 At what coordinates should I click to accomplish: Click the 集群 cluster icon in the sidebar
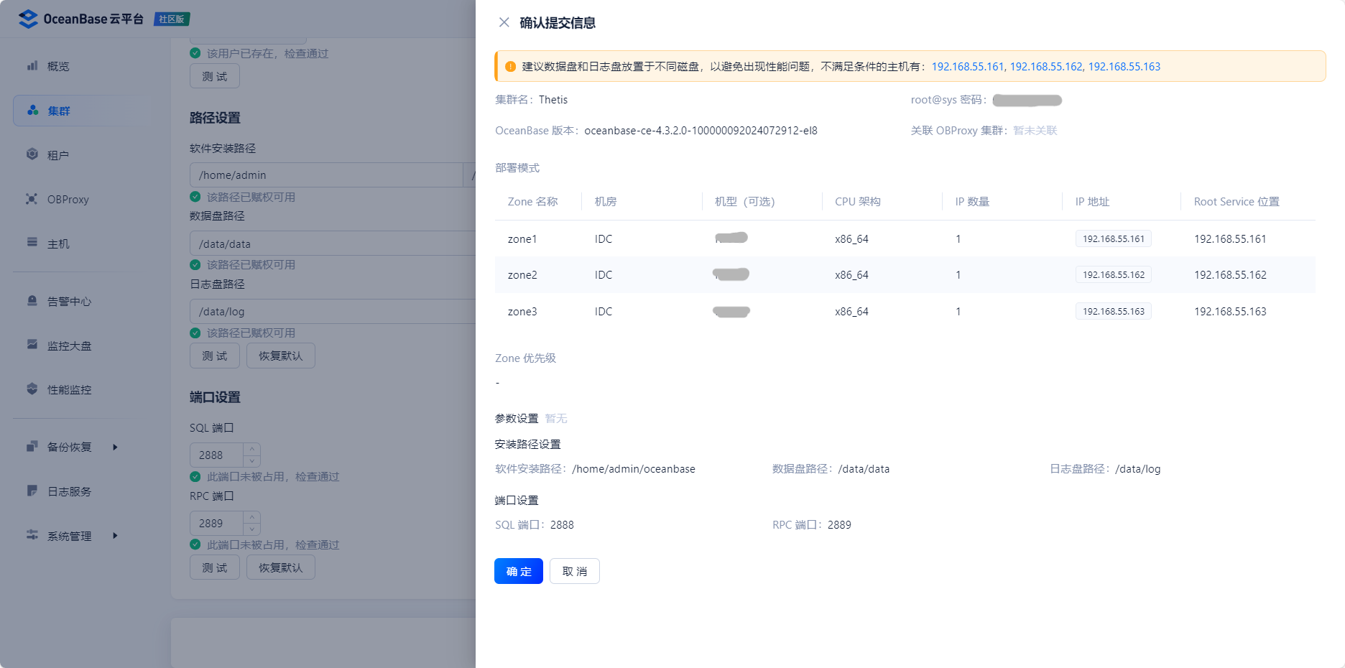pos(32,110)
